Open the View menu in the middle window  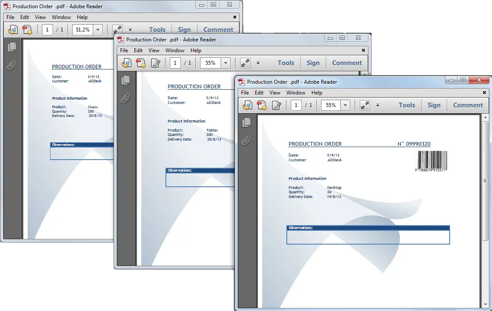154,50
